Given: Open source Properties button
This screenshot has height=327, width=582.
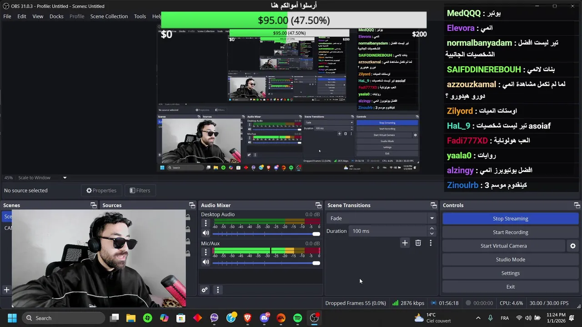Looking at the screenshot, I should coord(101,190).
